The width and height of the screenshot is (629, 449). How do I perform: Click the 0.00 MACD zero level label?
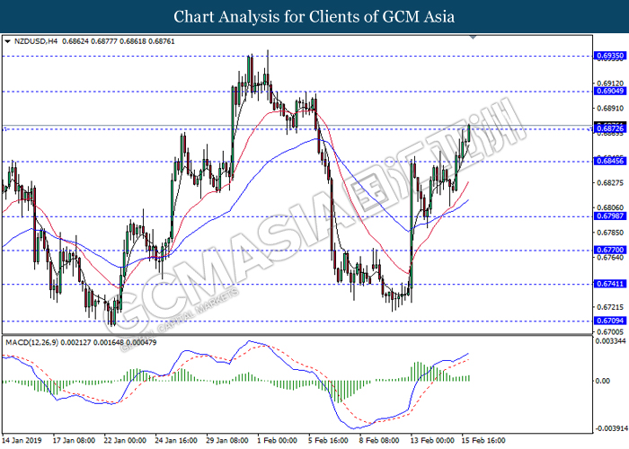pos(603,381)
